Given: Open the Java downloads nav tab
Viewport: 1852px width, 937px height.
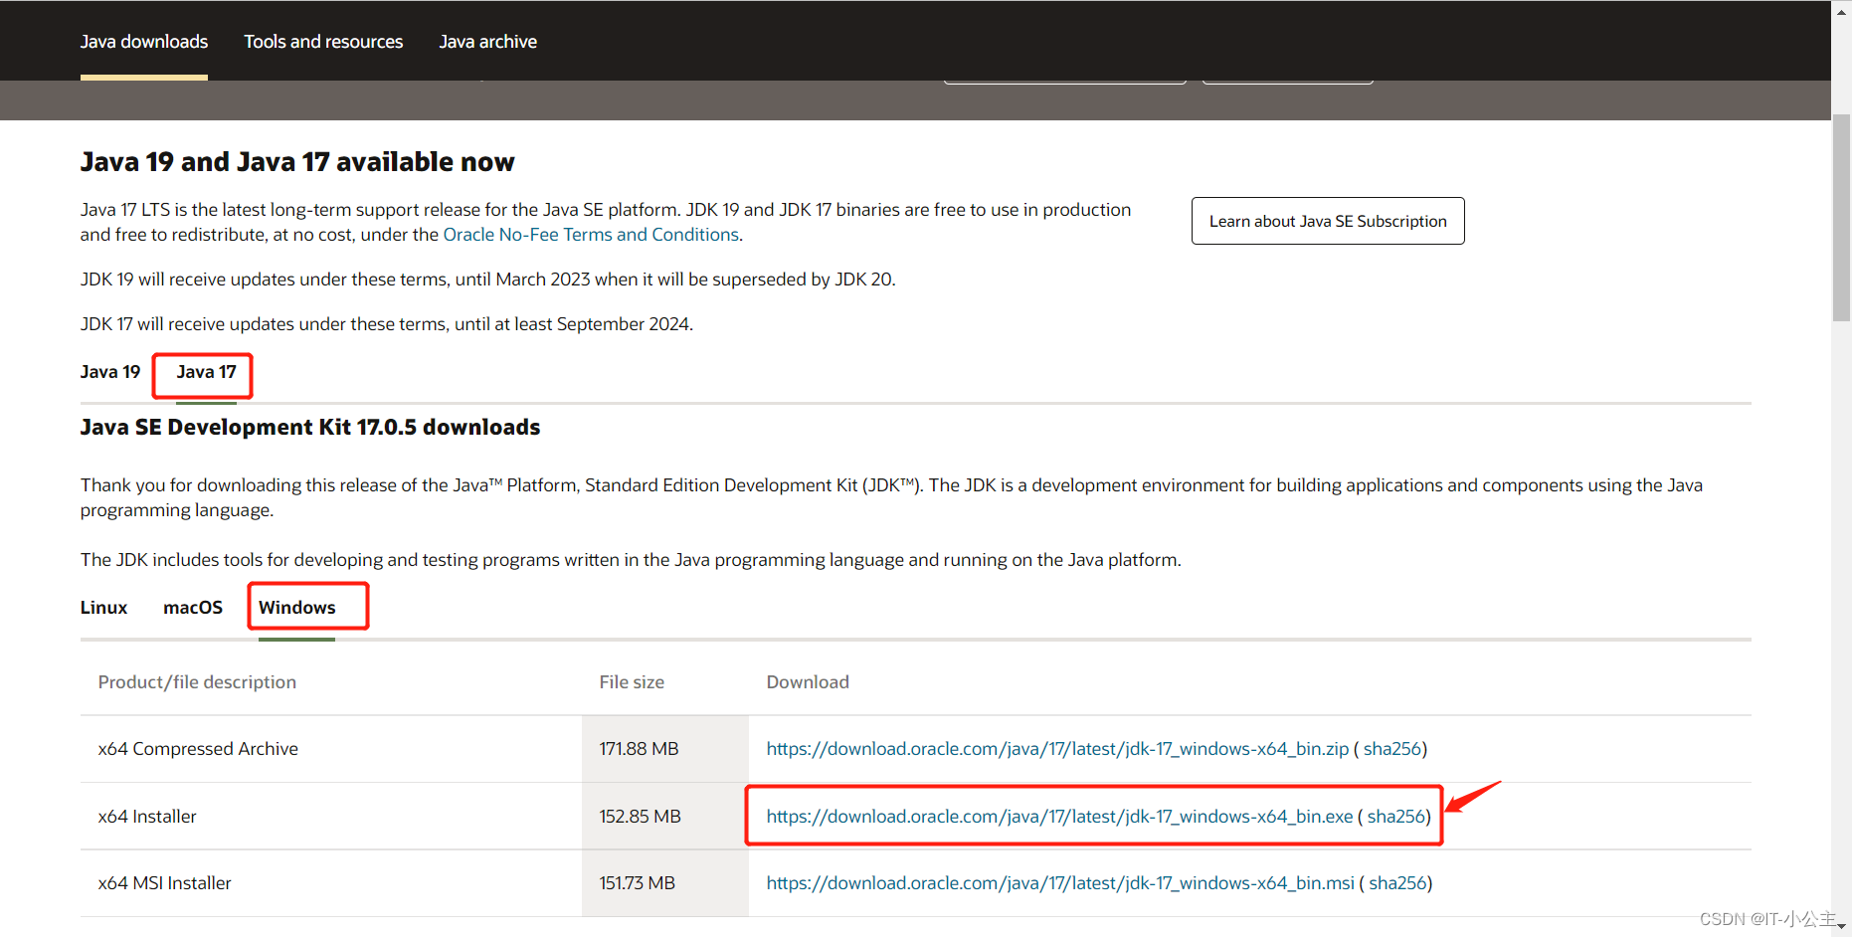Looking at the screenshot, I should [x=144, y=42].
